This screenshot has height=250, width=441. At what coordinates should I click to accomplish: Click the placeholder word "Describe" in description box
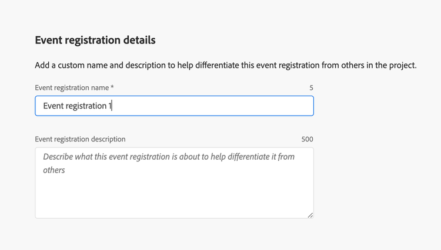click(61, 157)
